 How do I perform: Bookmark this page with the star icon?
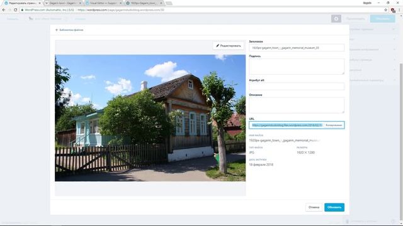[x=385, y=10]
